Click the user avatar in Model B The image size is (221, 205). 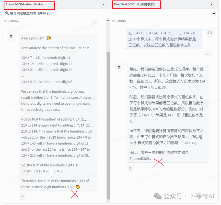210,33
